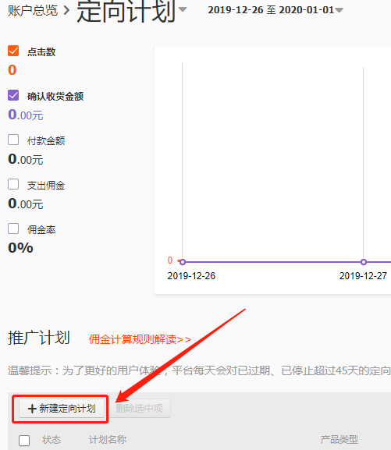The width and height of the screenshot is (391, 450).
Task: Expand the date range dropdown arrow
Action: [339, 10]
